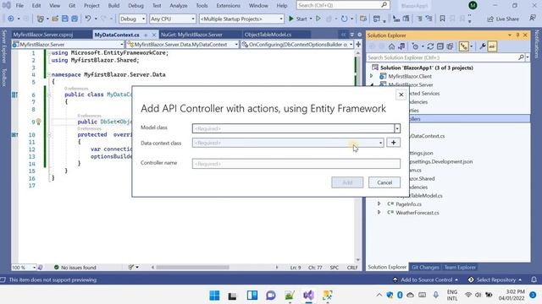Click the top Search (Ctrl+Q) box
This screenshot has width=542, height=304.
[x=342, y=5]
